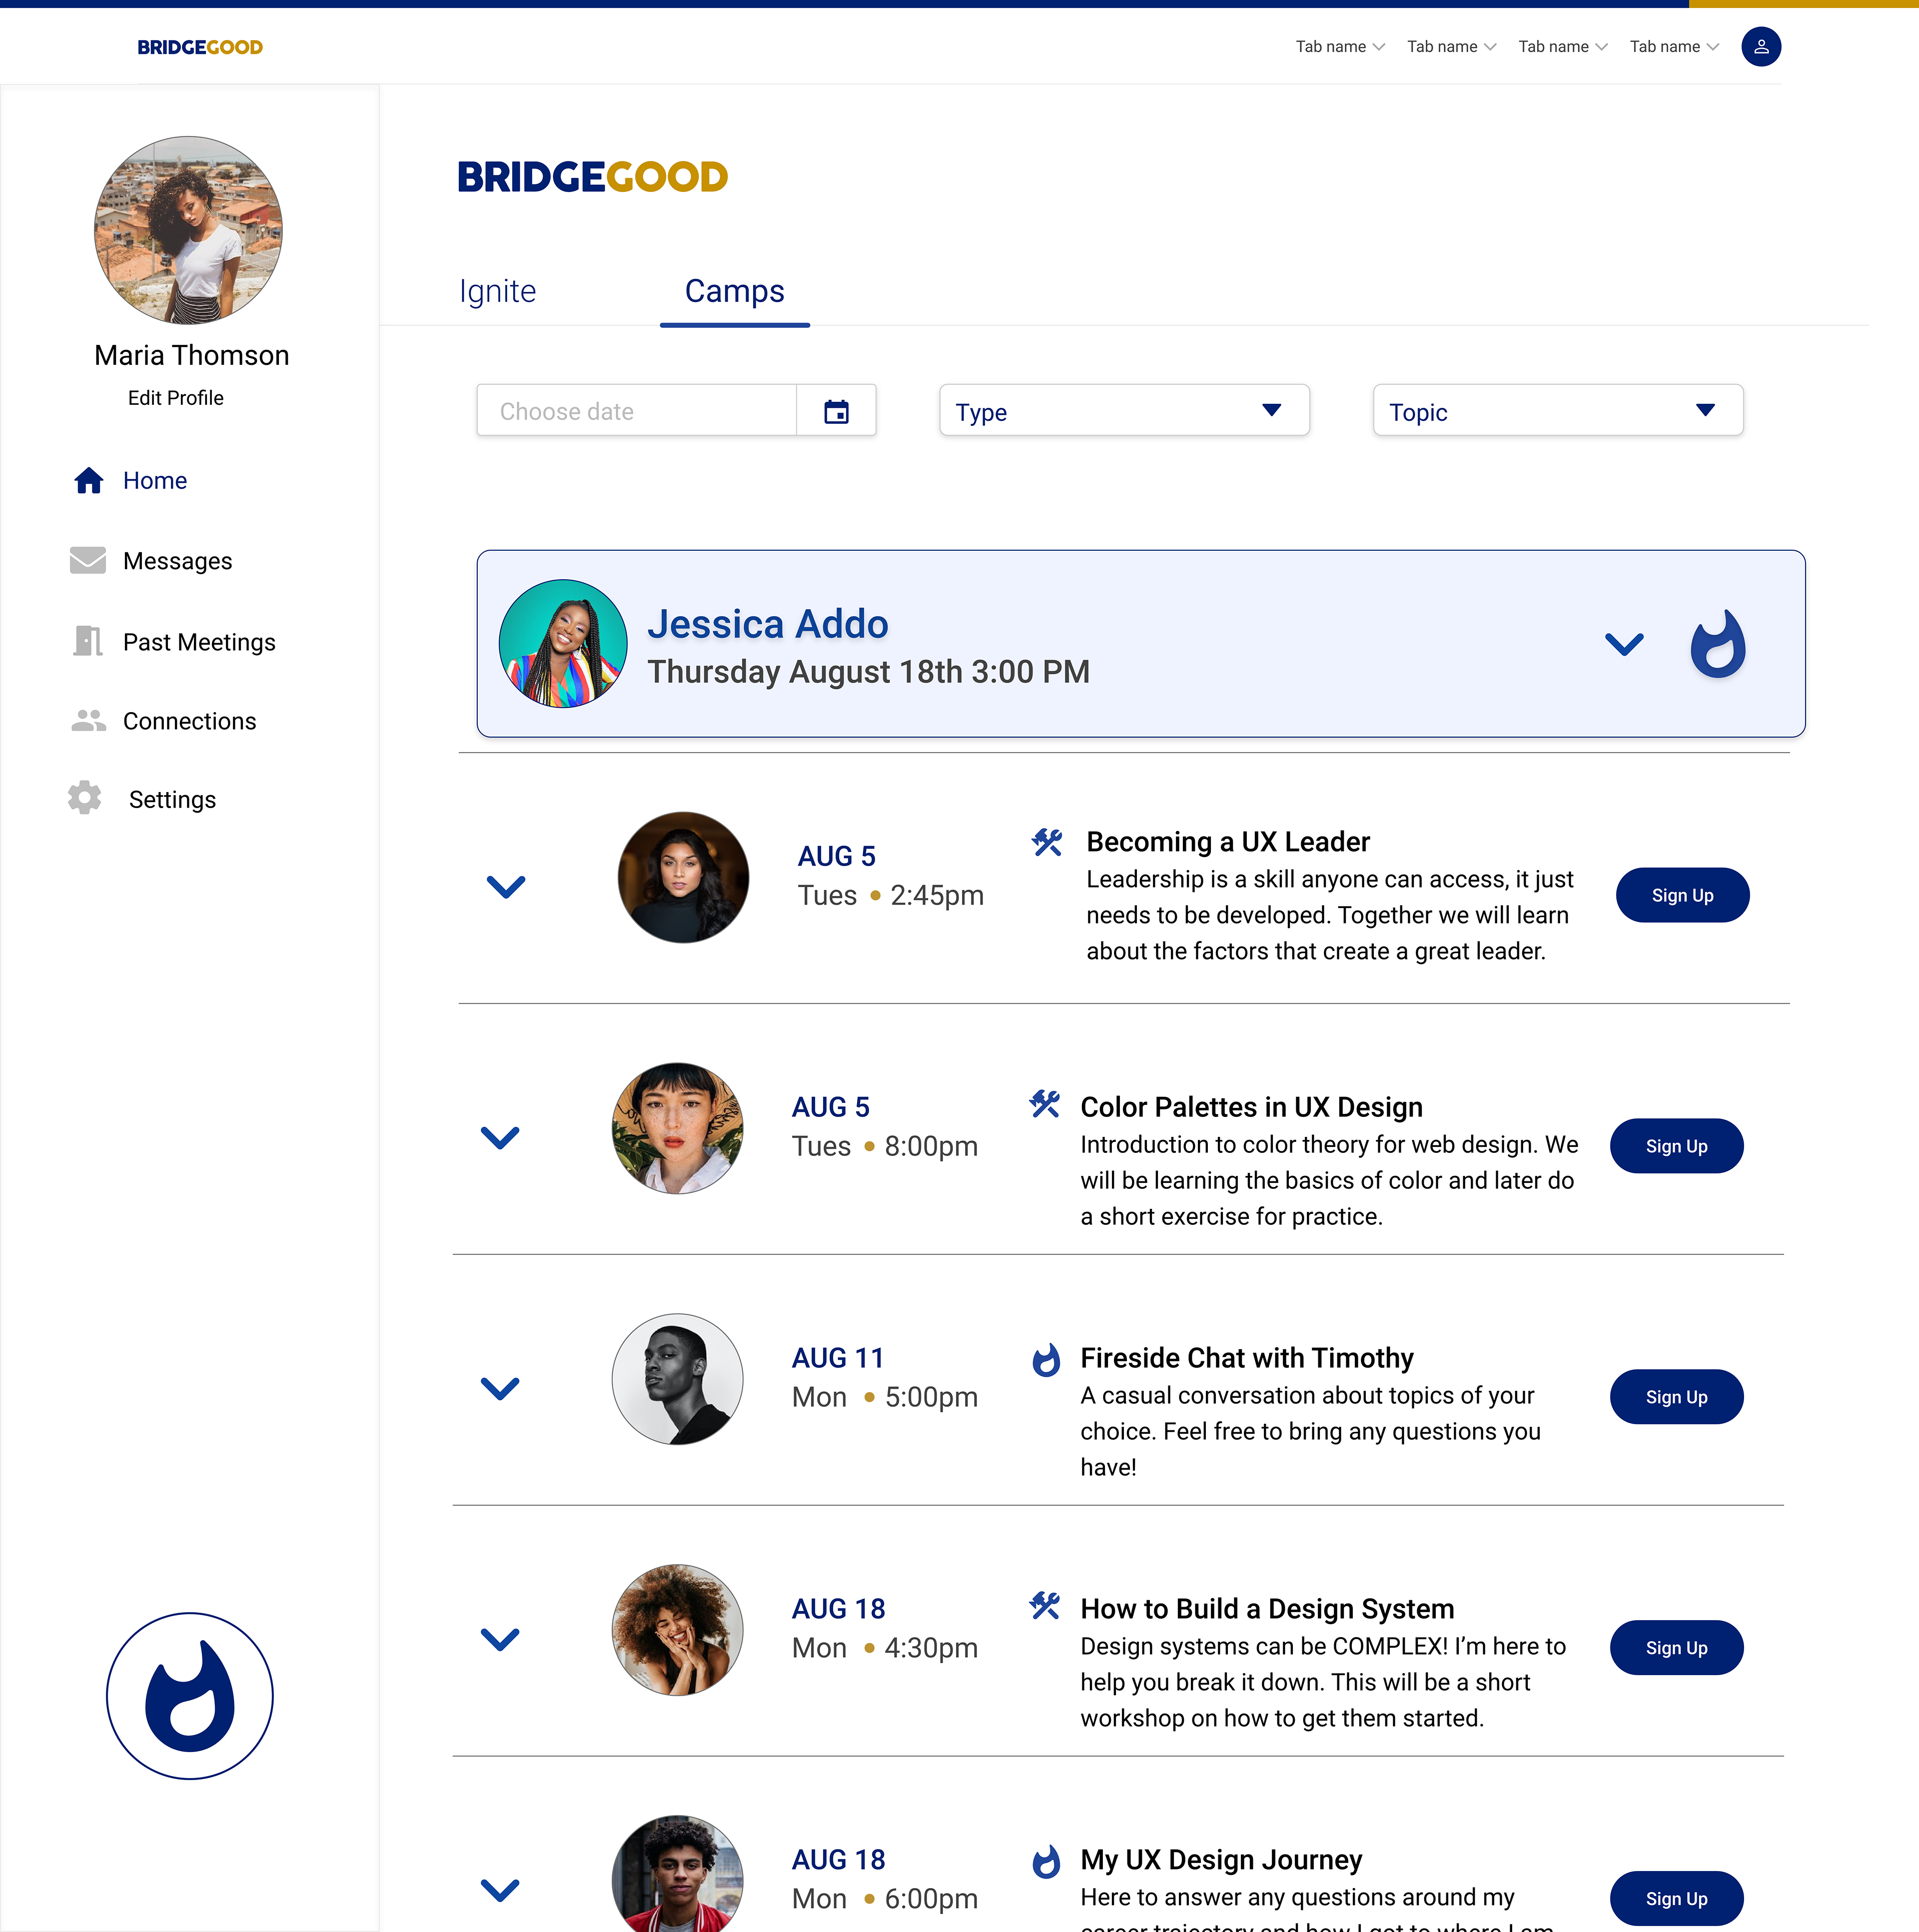Click flame icon beside Fireside Chat with Timothy

coord(1045,1359)
